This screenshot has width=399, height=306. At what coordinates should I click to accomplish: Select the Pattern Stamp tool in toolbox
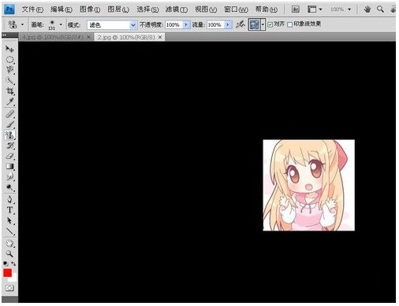tap(9, 135)
